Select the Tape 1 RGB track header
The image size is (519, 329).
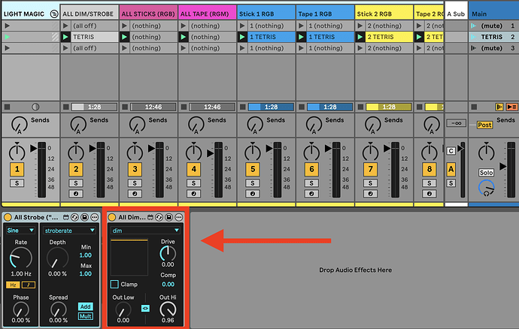click(324, 14)
